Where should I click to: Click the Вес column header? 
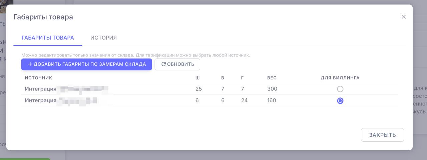click(272, 78)
